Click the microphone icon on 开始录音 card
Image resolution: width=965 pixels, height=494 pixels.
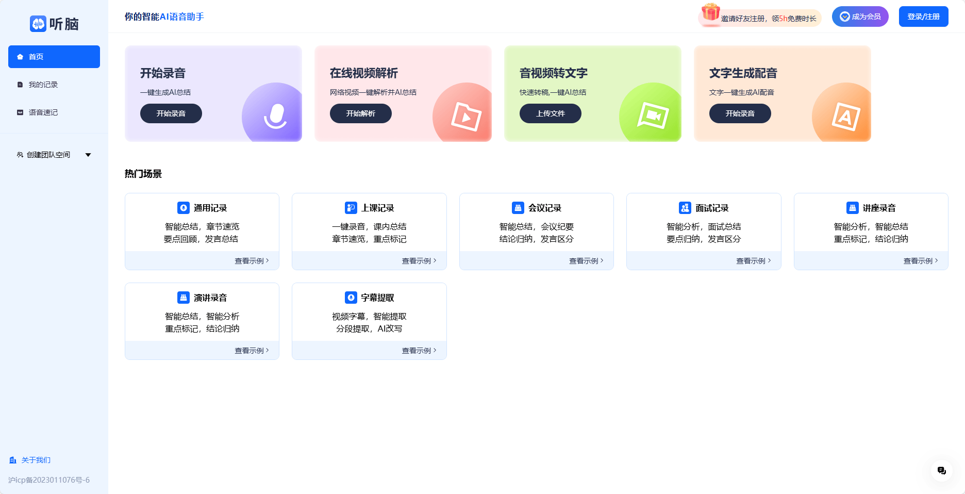click(x=275, y=116)
